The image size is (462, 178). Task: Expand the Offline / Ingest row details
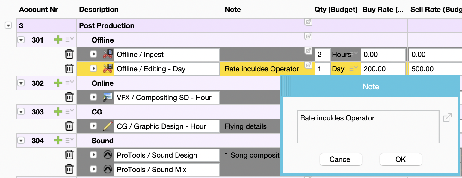pyautogui.click(x=94, y=54)
